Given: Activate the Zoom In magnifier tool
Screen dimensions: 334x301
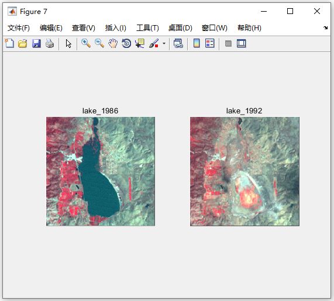Looking at the screenshot, I should (86, 43).
